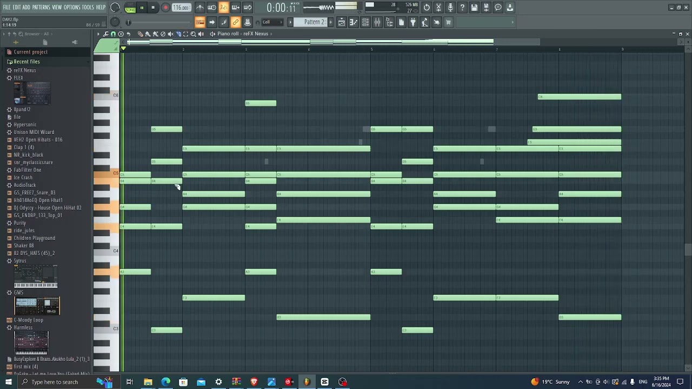Open the TOOLS menu
Viewport: 692px width, 389px height.
click(x=88, y=7)
